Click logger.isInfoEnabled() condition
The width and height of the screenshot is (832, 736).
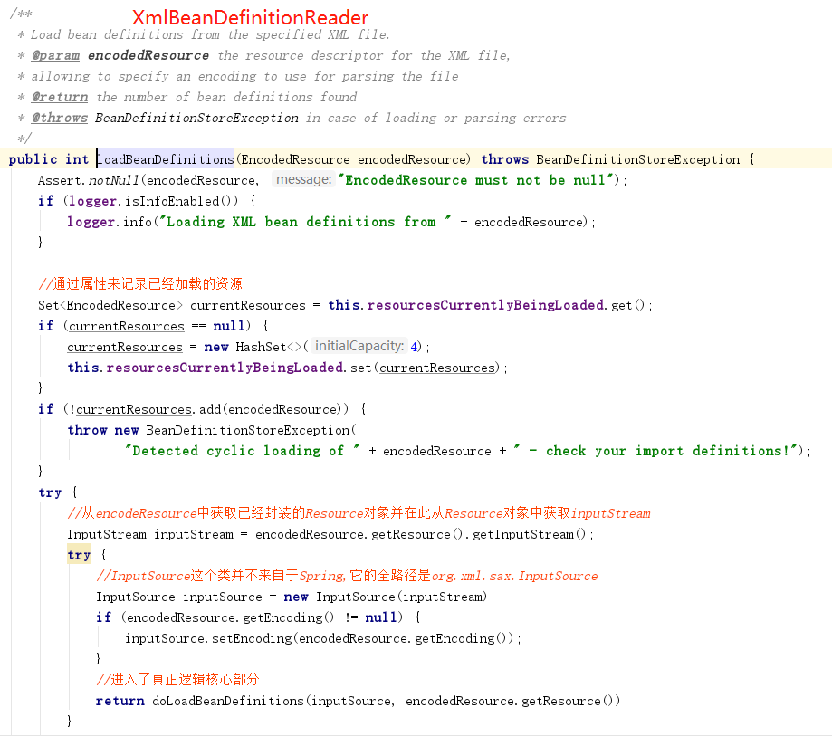153,201
